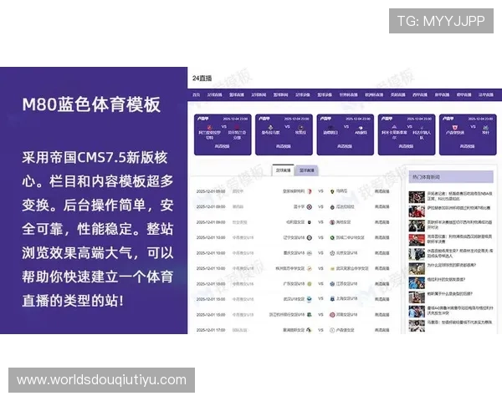The image size is (502, 401).
Task: Open the 足球直播 nav item
Action: tap(214, 94)
